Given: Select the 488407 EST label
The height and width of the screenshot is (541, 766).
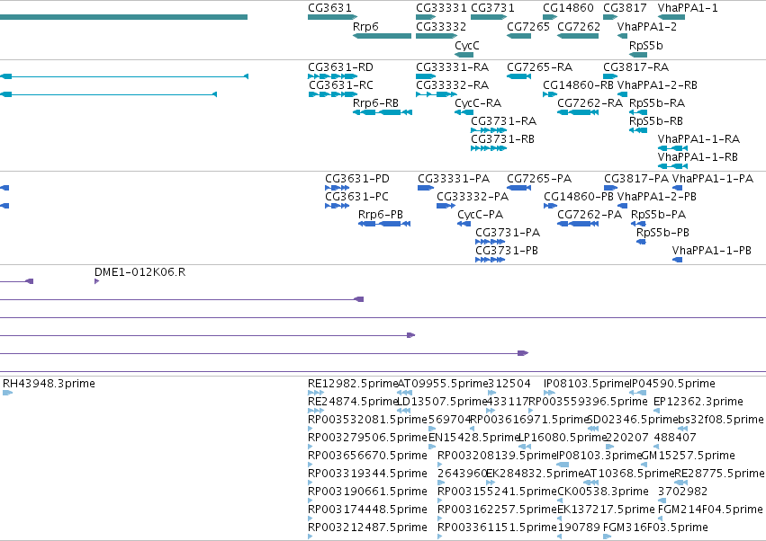Looking at the screenshot, I should [675, 437].
